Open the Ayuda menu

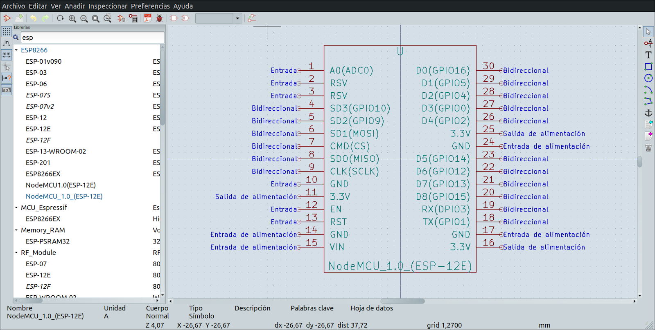[183, 6]
